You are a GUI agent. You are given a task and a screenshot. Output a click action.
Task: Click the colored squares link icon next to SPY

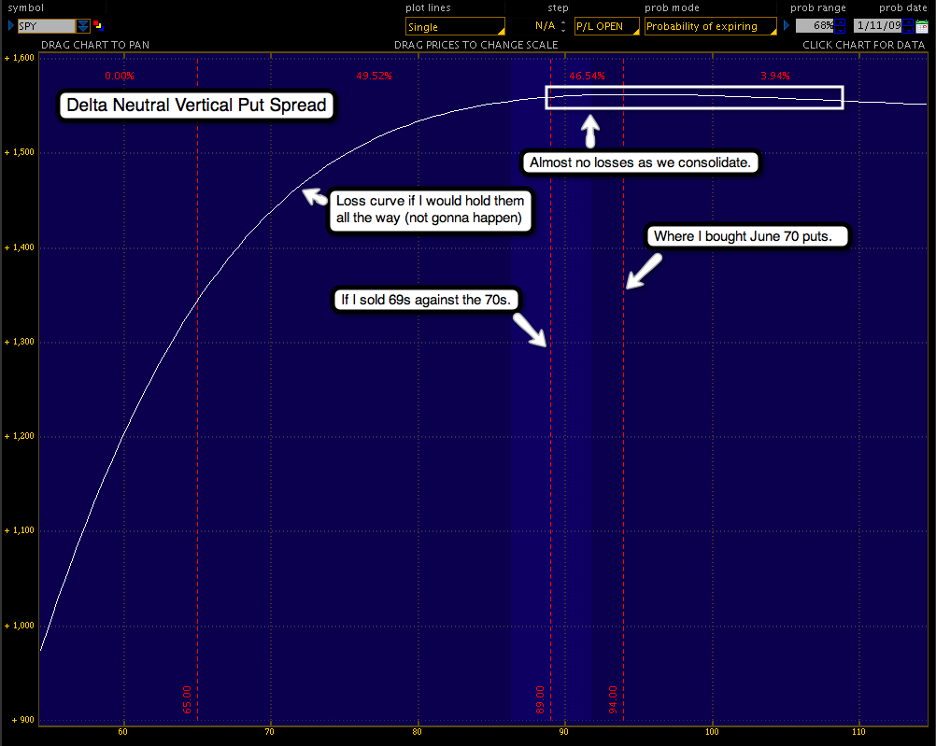coord(99,26)
